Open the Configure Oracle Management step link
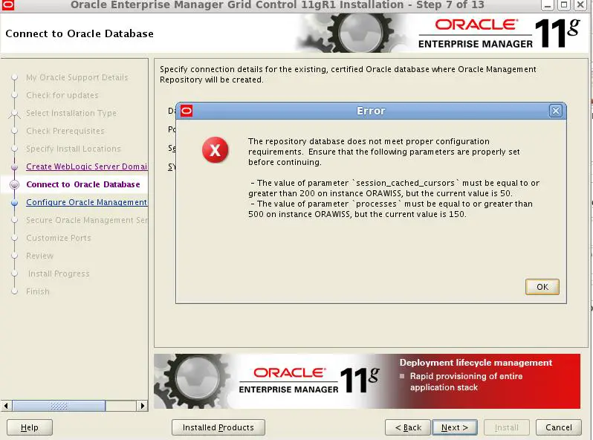593x440 pixels. coord(87,202)
